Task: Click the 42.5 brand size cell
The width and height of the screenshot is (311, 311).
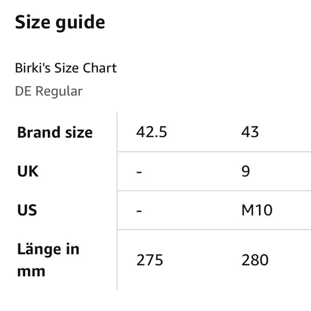Action: click(152, 132)
